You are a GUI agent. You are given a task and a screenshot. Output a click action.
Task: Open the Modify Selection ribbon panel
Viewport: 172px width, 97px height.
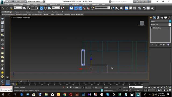tap(21, 14)
